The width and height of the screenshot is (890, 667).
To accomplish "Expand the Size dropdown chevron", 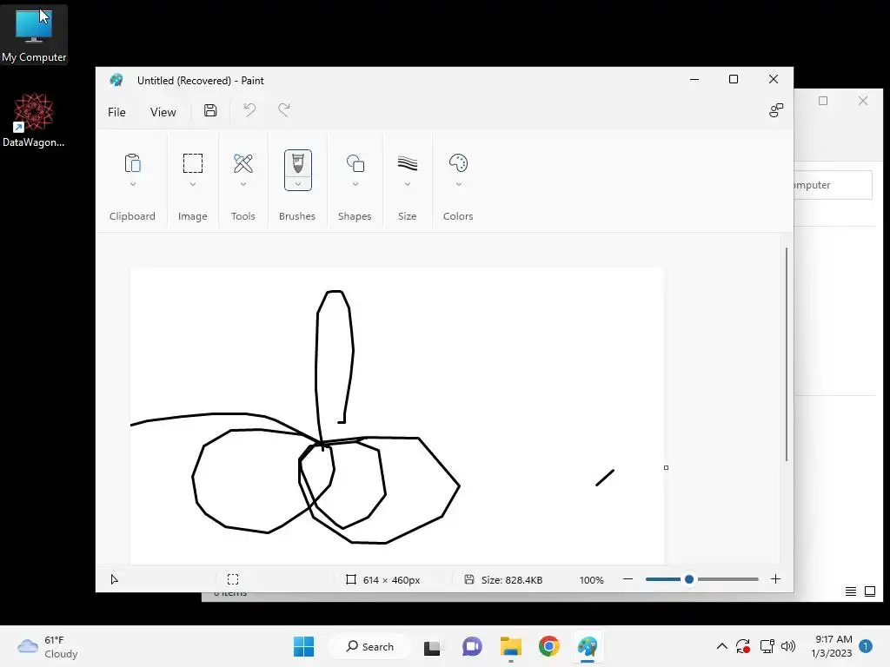I will (x=407, y=184).
